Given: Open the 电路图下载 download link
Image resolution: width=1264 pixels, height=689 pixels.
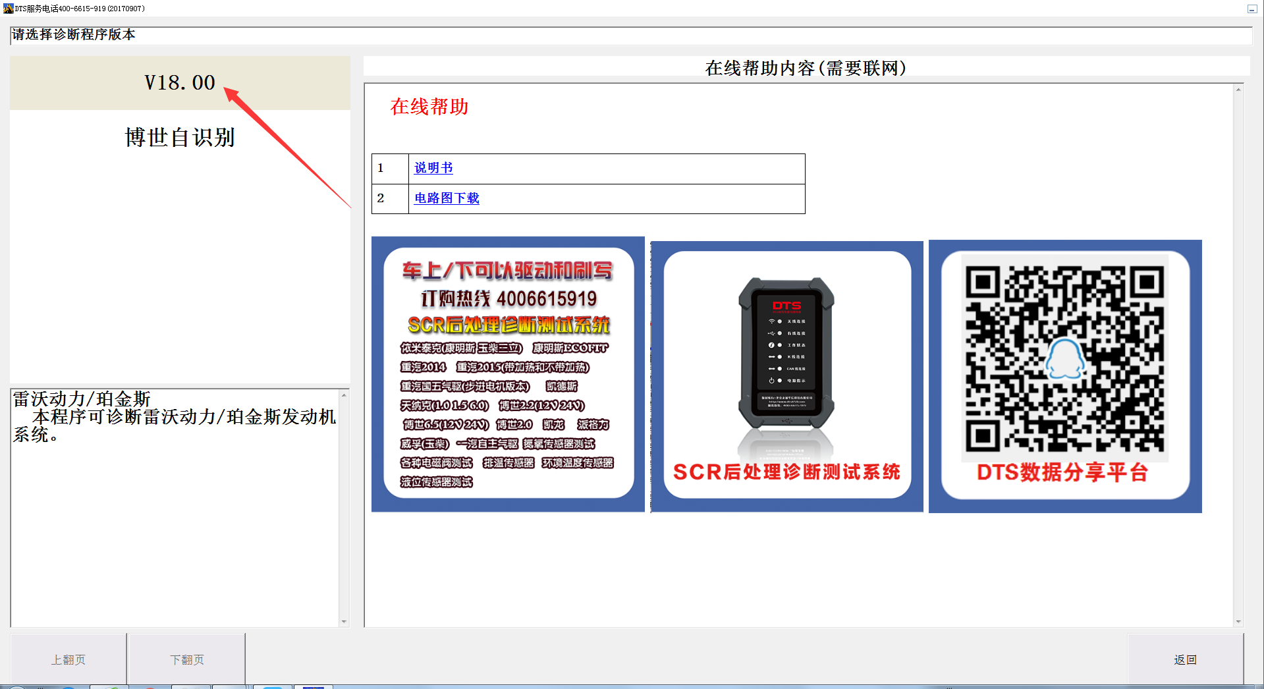Looking at the screenshot, I should (447, 198).
